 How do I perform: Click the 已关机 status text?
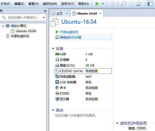point(141,128)
